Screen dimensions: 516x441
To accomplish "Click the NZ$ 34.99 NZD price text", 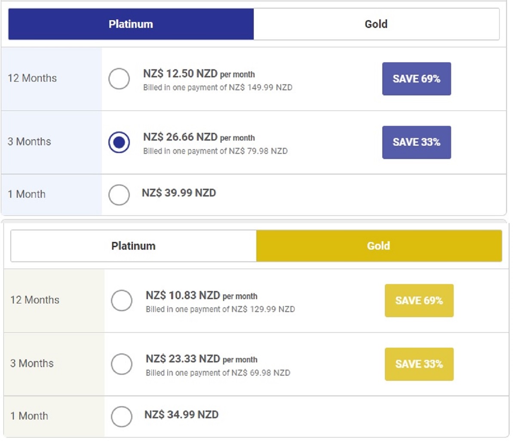I will point(181,415).
